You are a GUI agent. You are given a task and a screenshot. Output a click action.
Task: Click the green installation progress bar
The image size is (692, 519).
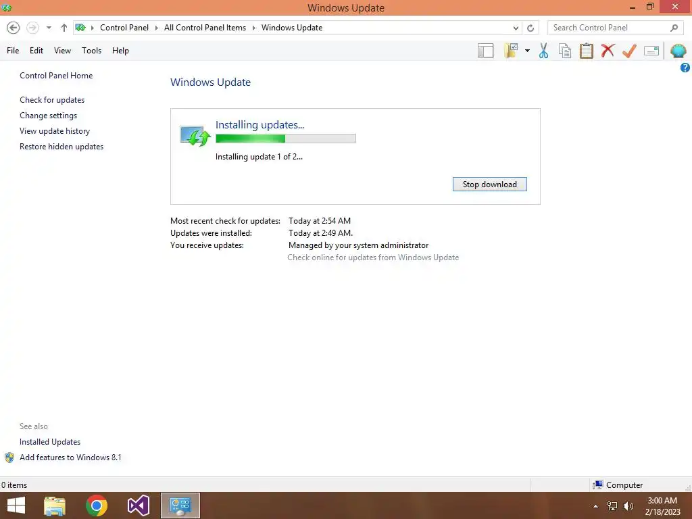pos(286,139)
